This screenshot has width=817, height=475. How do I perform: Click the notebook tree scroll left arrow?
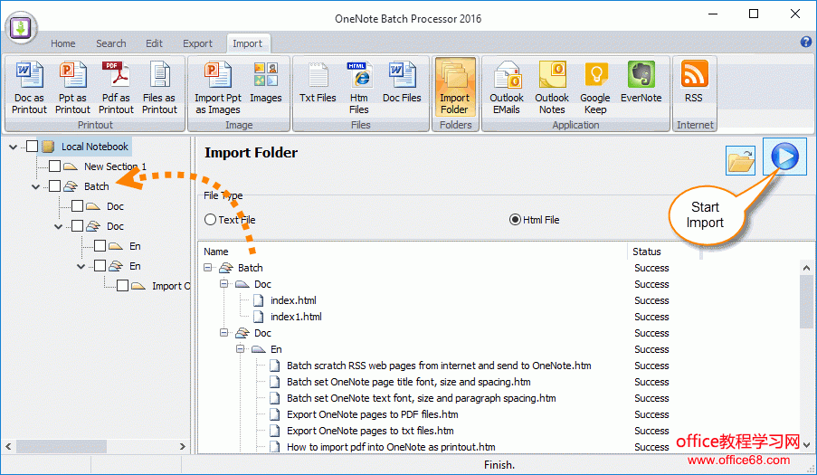pos(8,446)
